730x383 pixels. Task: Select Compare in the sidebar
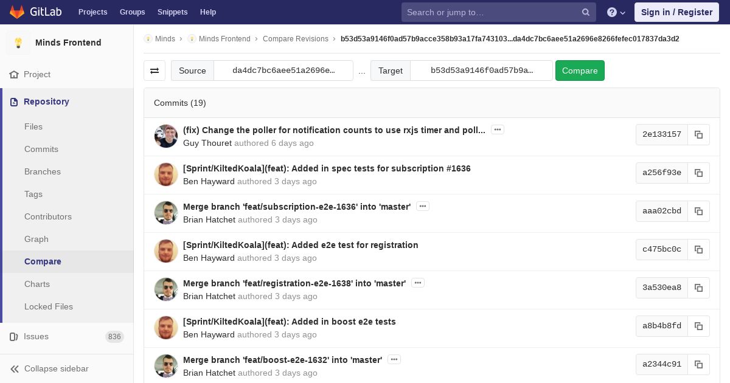click(43, 261)
